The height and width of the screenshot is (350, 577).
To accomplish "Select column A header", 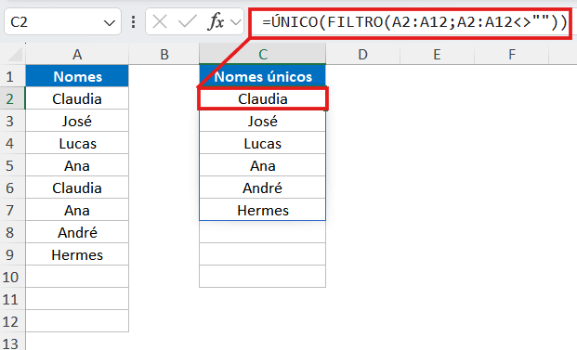I will pos(77,55).
